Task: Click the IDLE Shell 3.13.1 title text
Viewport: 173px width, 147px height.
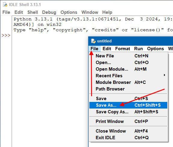Action: [x=25, y=5]
